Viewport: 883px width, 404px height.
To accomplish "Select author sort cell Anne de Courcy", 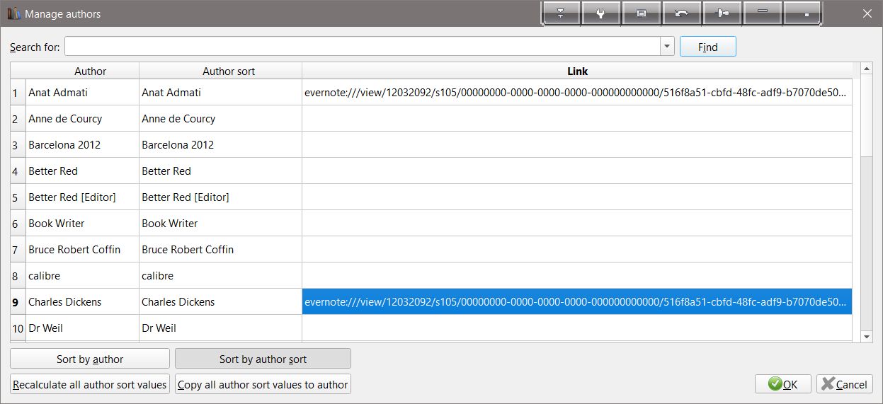I will click(x=220, y=118).
